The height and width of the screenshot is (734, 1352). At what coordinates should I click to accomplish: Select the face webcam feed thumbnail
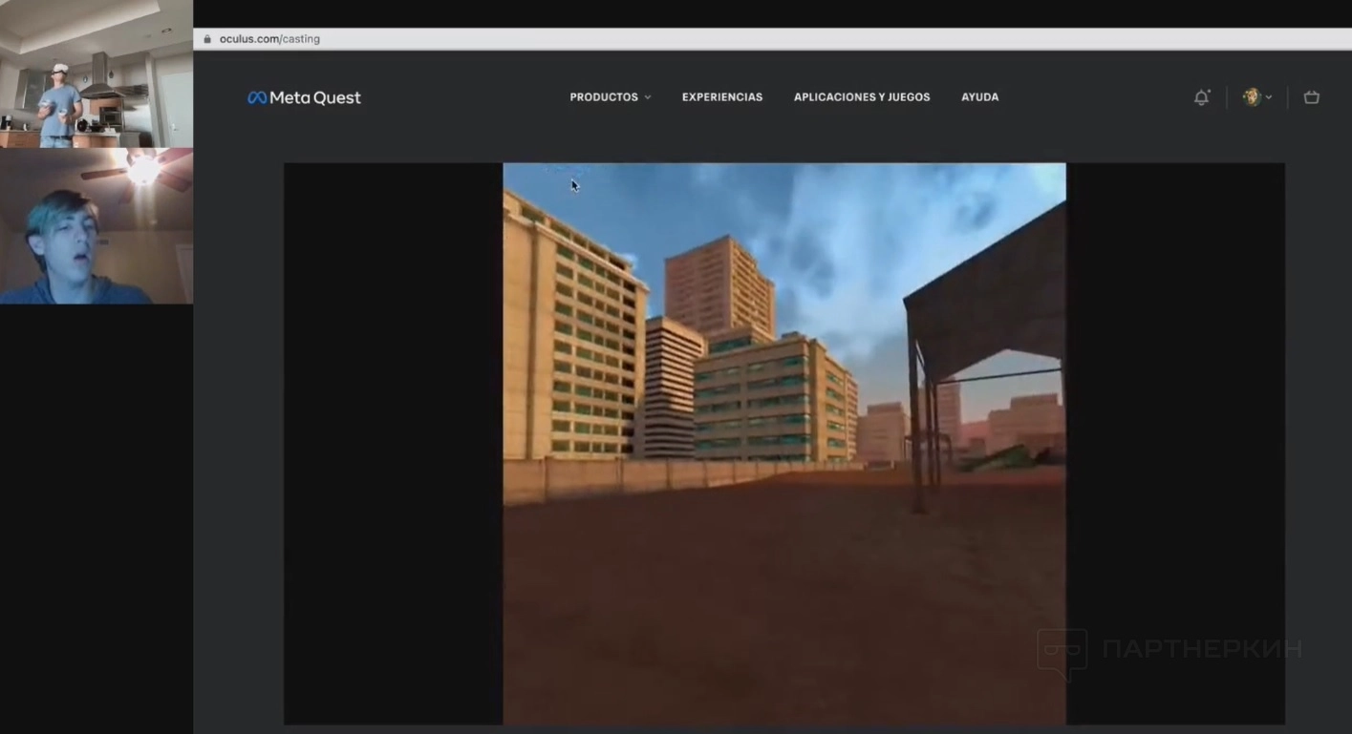click(97, 226)
